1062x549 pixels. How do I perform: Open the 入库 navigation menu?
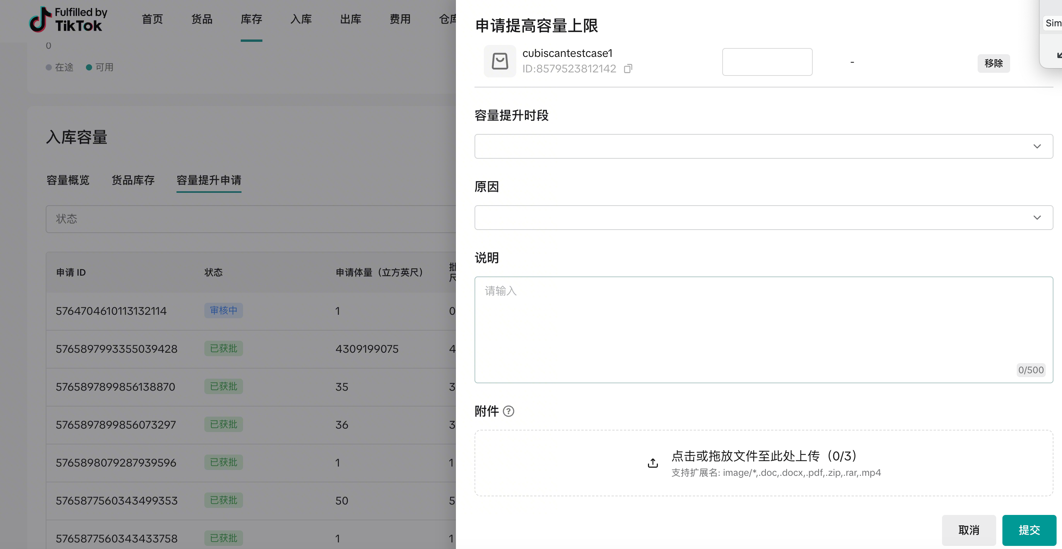[301, 19]
